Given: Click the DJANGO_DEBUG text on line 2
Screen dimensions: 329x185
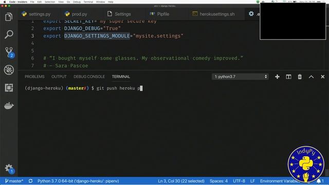Looking at the screenshot, I should tap(82, 28).
